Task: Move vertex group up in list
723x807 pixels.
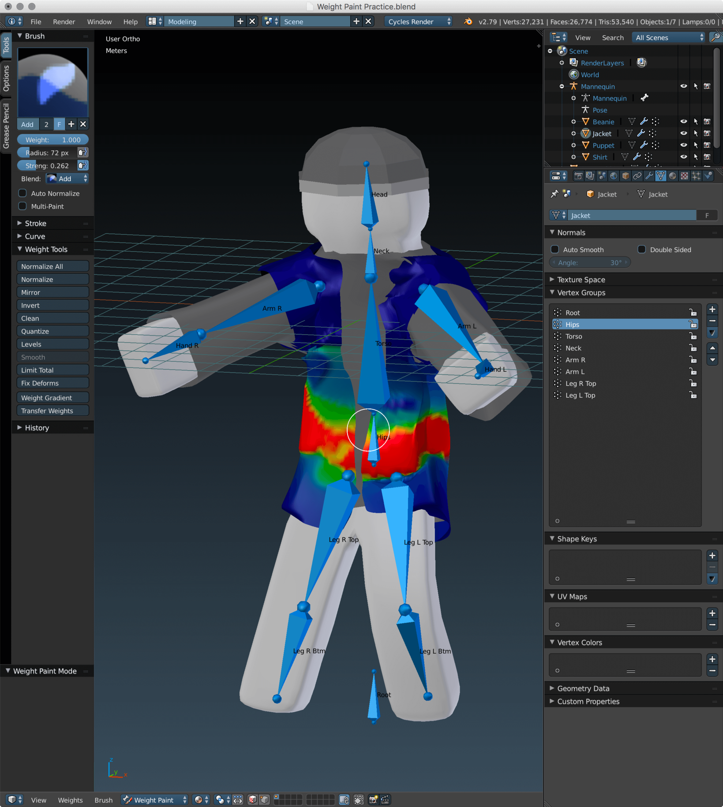Action: tap(712, 348)
